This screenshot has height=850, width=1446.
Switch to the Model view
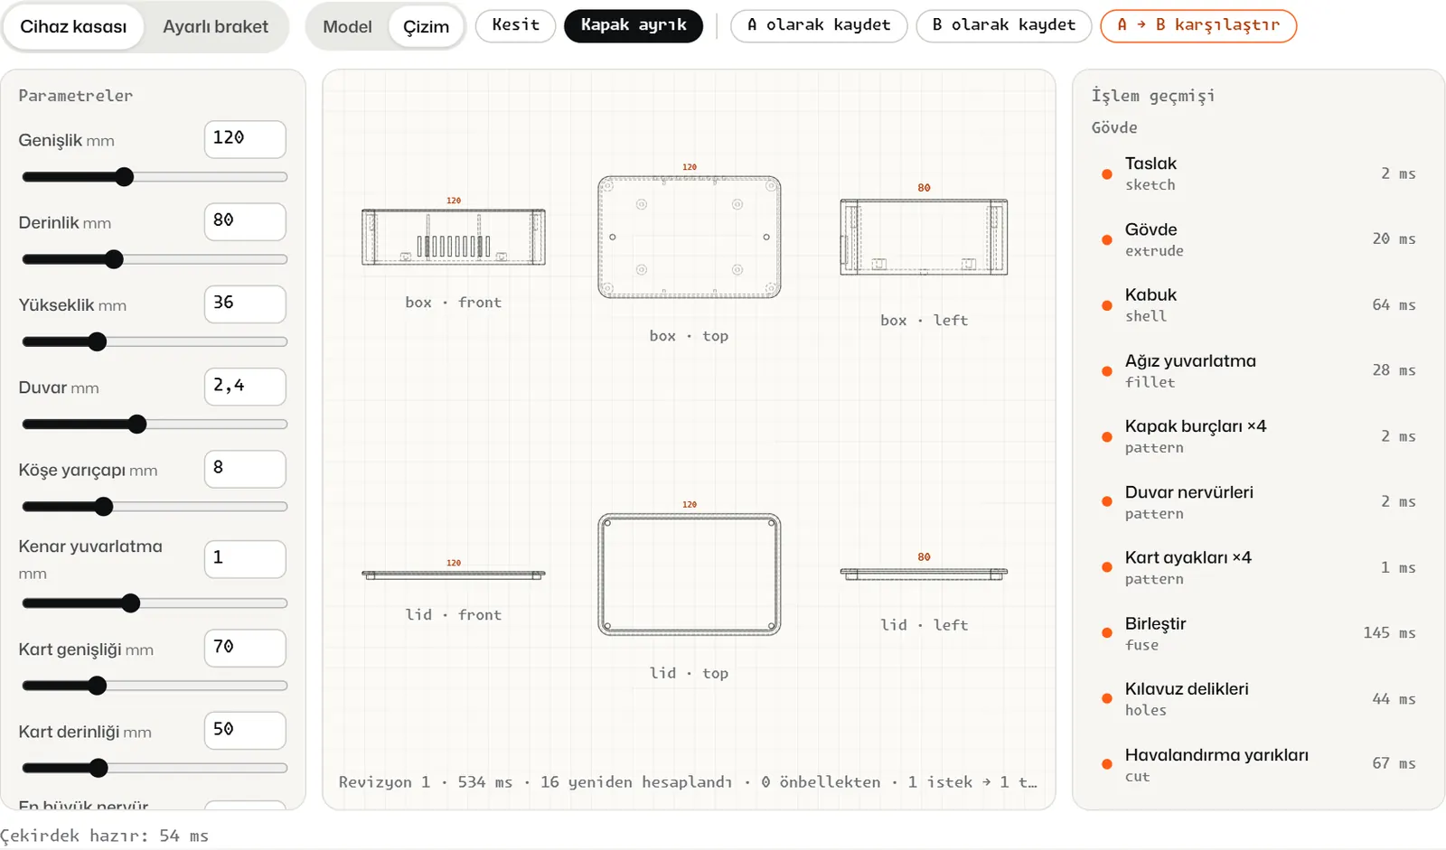point(347,27)
